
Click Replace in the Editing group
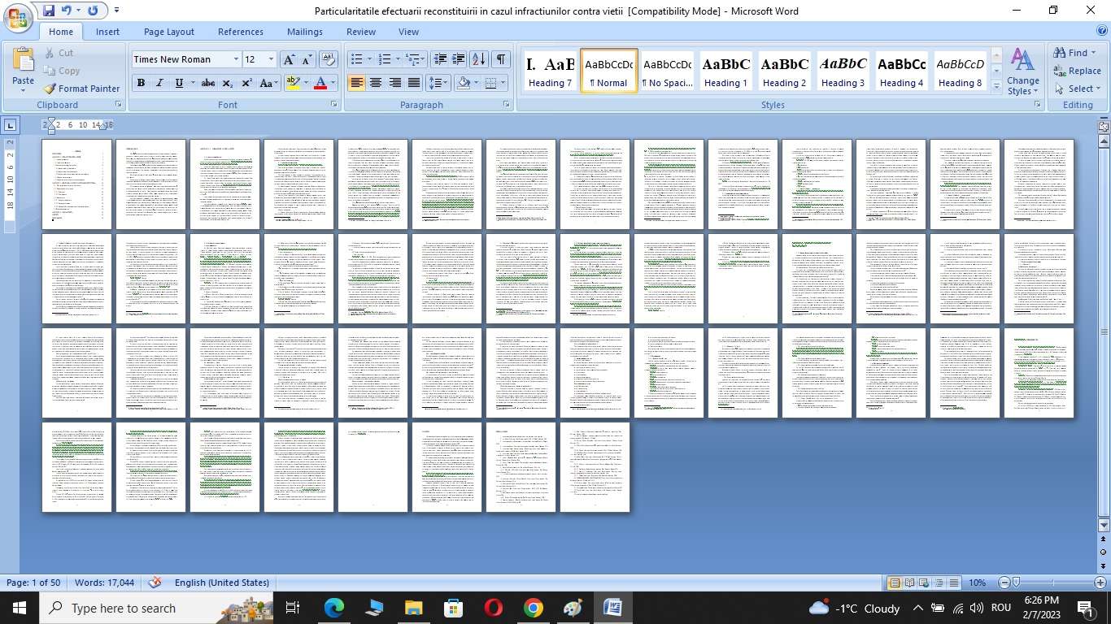pos(1077,71)
